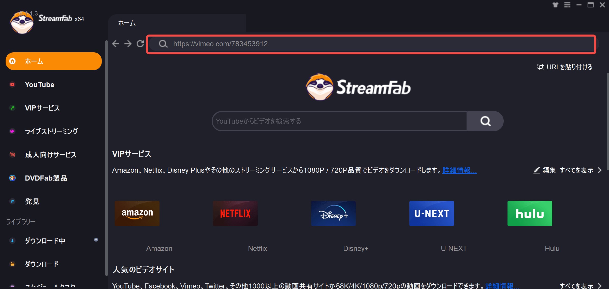The image size is (609, 289).
Task: Click the U-NEXT label text
Action: (x=454, y=248)
